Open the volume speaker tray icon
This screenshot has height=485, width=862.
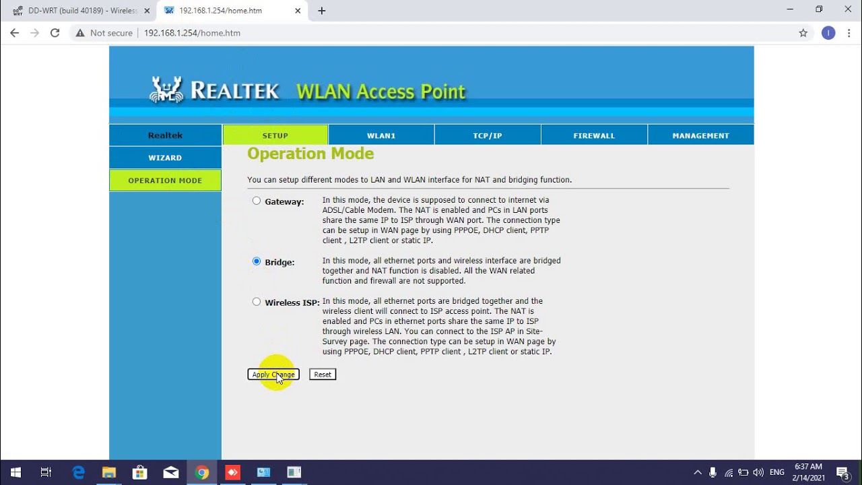click(759, 473)
